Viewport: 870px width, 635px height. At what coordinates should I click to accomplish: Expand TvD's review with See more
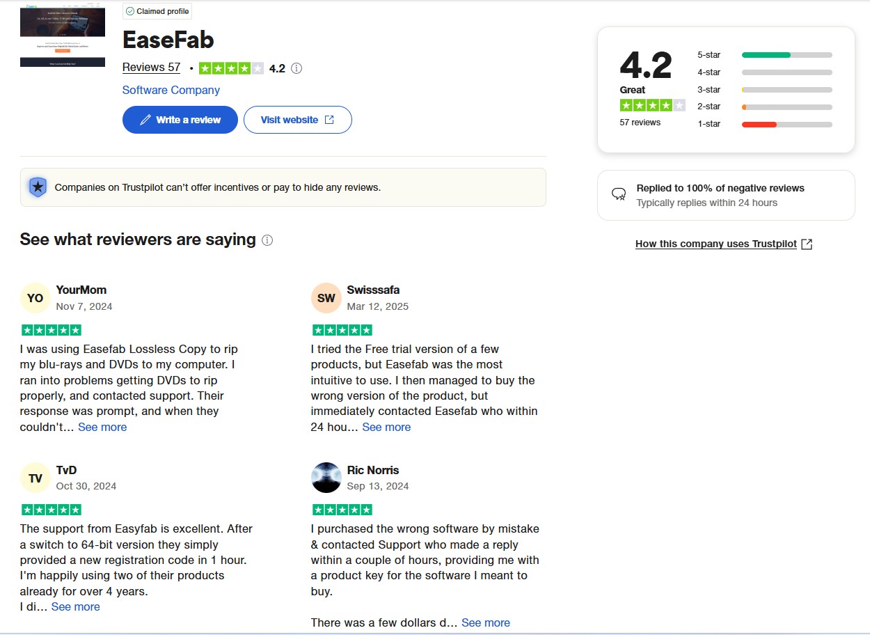coord(75,607)
